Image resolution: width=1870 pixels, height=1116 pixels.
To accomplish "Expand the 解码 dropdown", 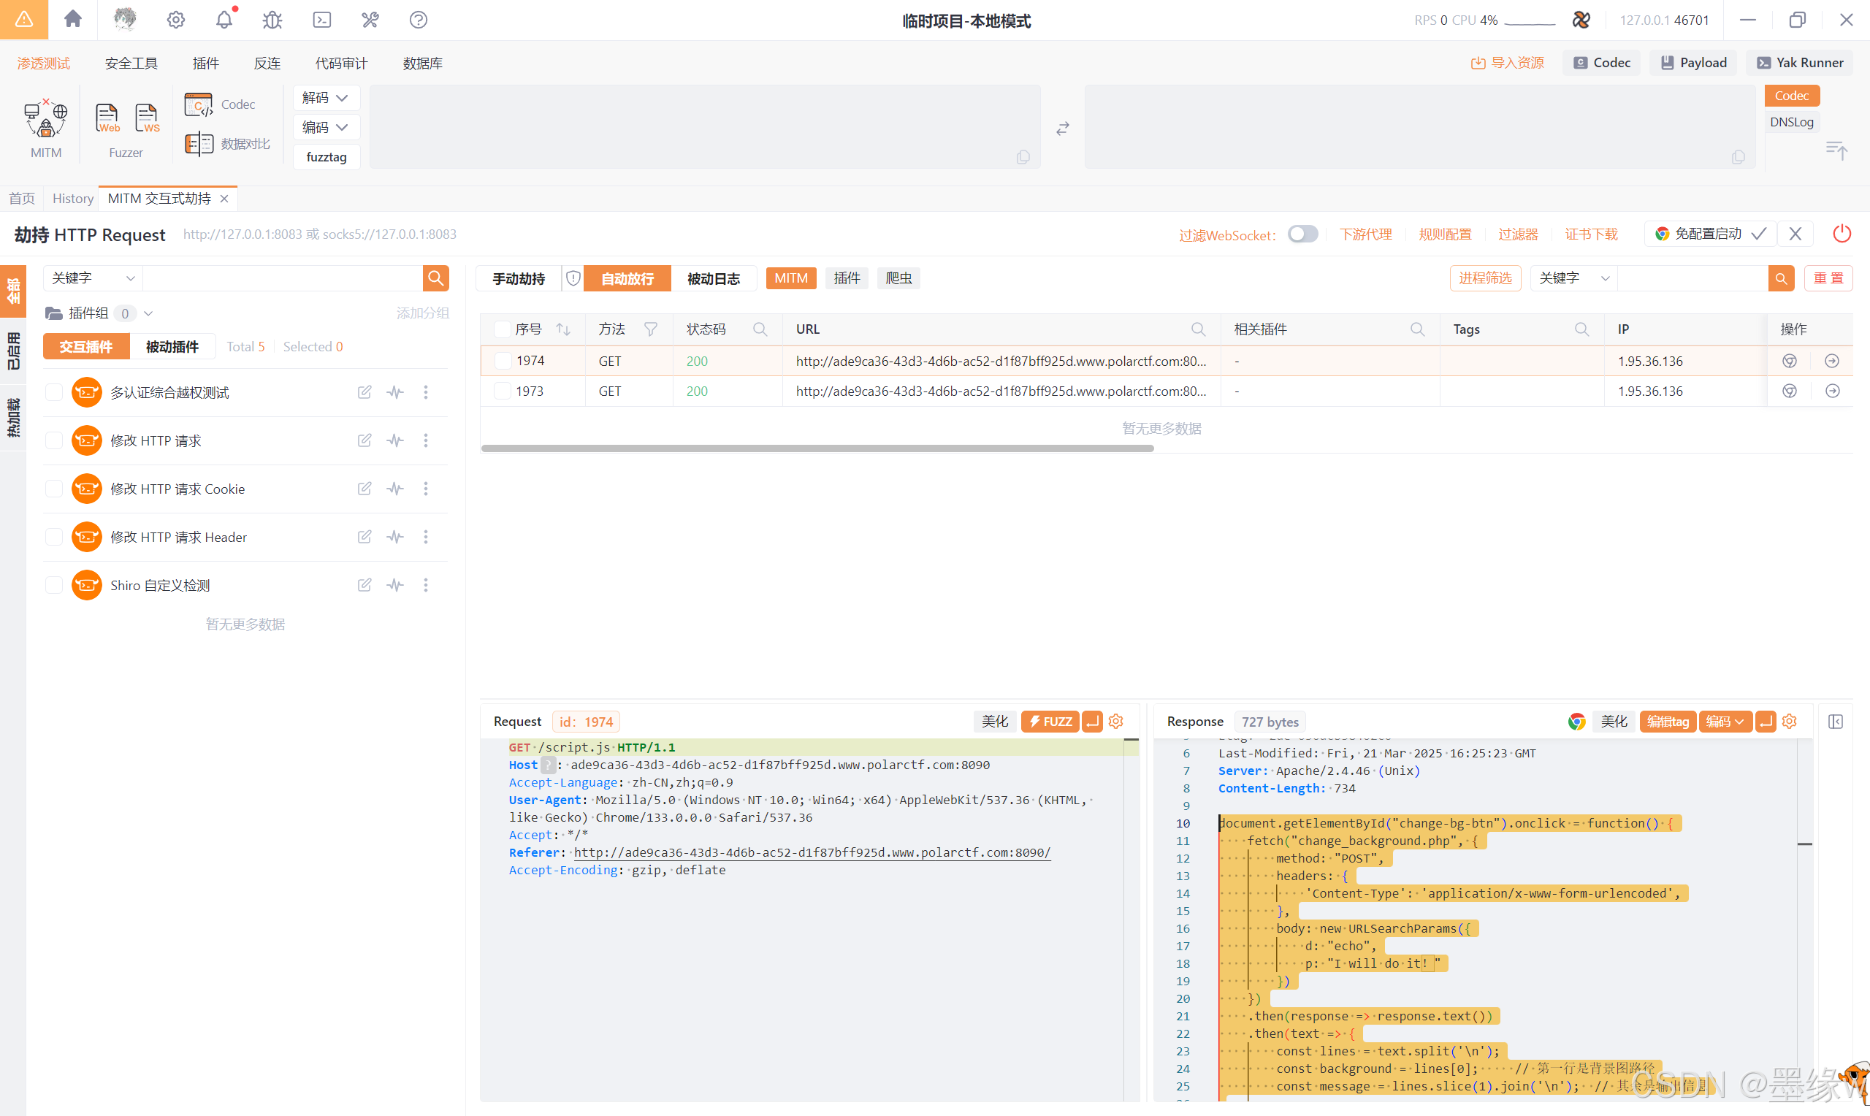I will 326,98.
